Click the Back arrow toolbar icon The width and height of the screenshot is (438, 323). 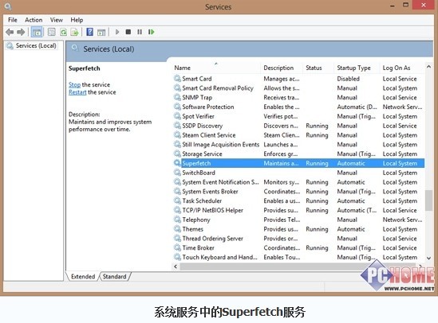click(10, 32)
